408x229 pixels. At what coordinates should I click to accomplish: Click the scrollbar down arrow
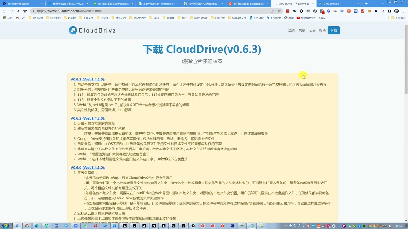click(406, 220)
